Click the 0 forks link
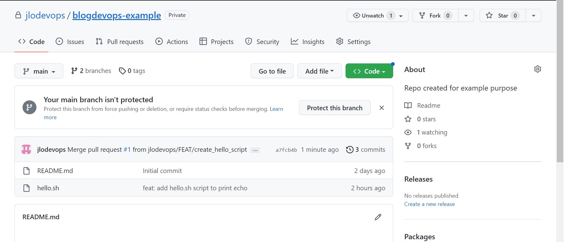The height and width of the screenshot is (242, 567). [x=427, y=146]
